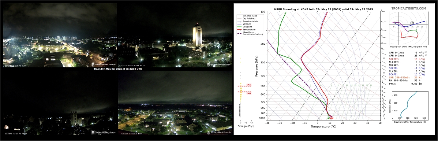Click the storm motion circle on hodograph

(x=412, y=23)
